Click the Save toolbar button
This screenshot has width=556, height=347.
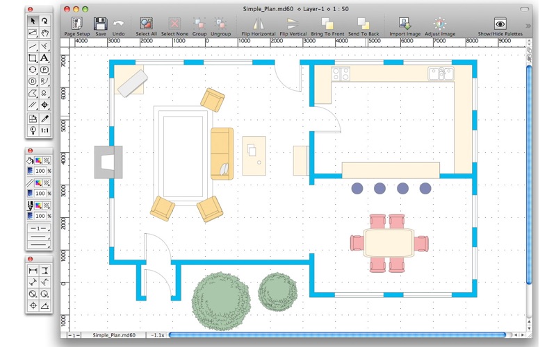(x=101, y=26)
